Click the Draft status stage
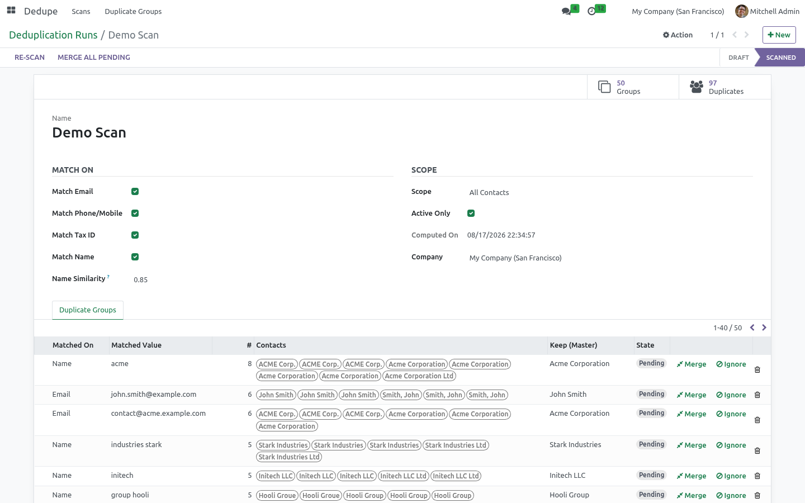 pos(738,58)
